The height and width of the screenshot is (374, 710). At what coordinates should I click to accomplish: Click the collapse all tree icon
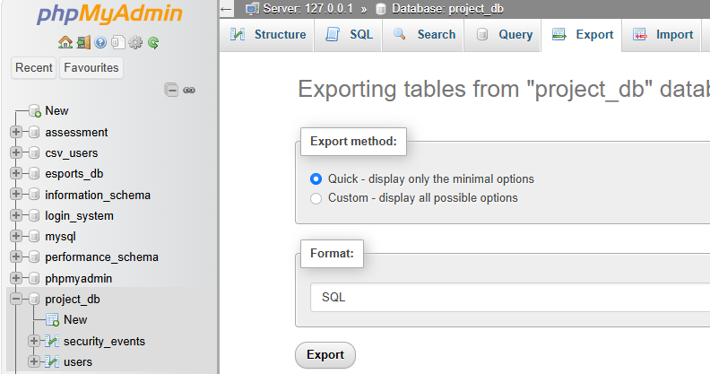coord(171,90)
